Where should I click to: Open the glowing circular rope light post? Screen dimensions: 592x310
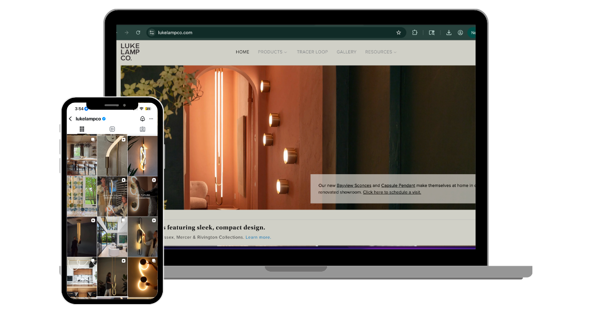[143, 277]
